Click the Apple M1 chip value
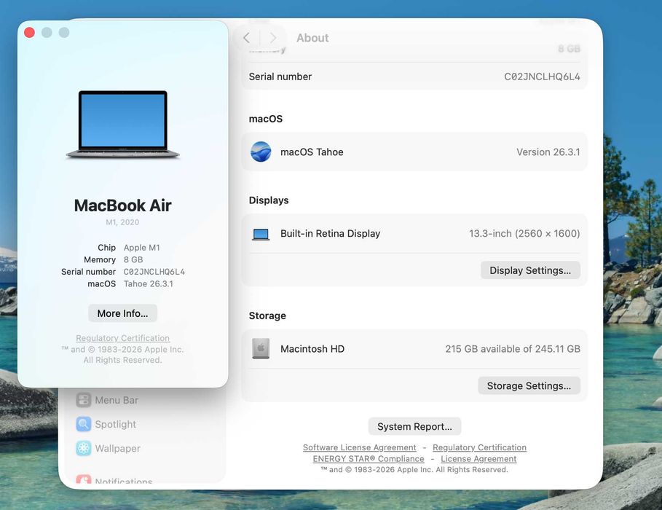 142,248
